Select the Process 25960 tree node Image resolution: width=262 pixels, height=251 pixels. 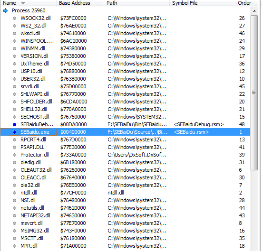click(x=29, y=10)
